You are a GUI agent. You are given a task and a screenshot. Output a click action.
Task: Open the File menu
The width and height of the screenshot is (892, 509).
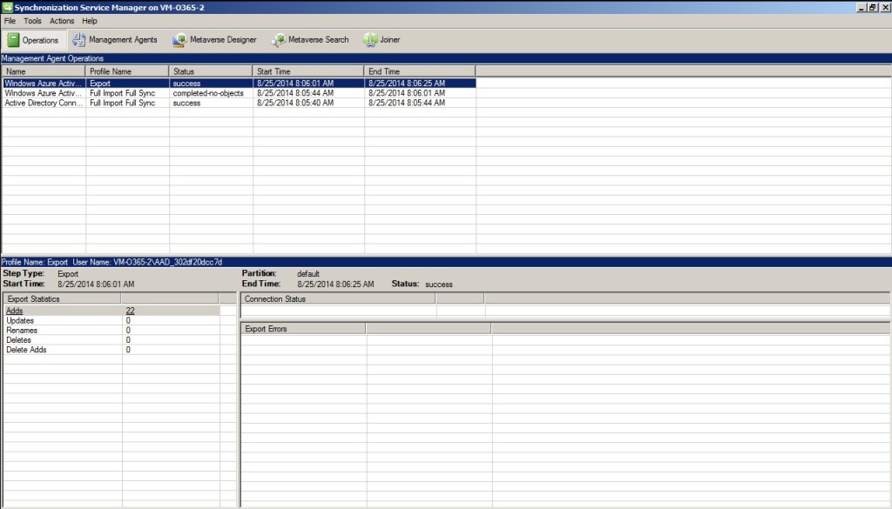tap(10, 21)
